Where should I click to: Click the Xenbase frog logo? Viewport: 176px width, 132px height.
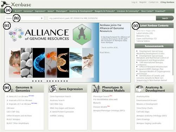(5, 4)
